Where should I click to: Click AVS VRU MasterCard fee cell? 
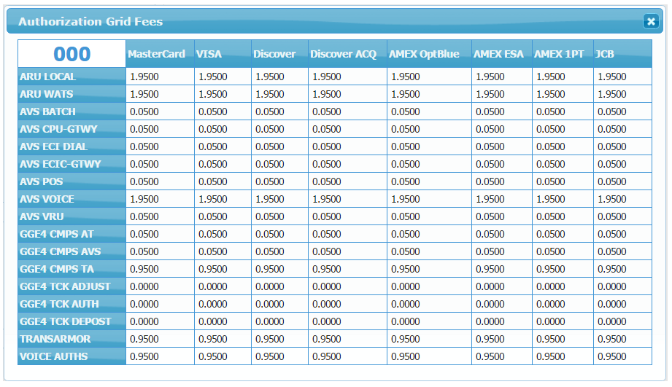(160, 217)
